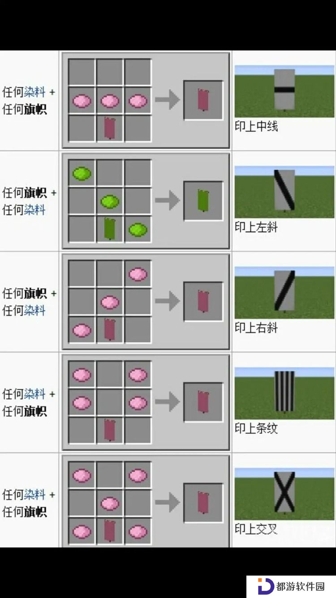336x598 pixels.
Task: Click the green banner ingredient in the crafting grid
Action: [x=110, y=228]
